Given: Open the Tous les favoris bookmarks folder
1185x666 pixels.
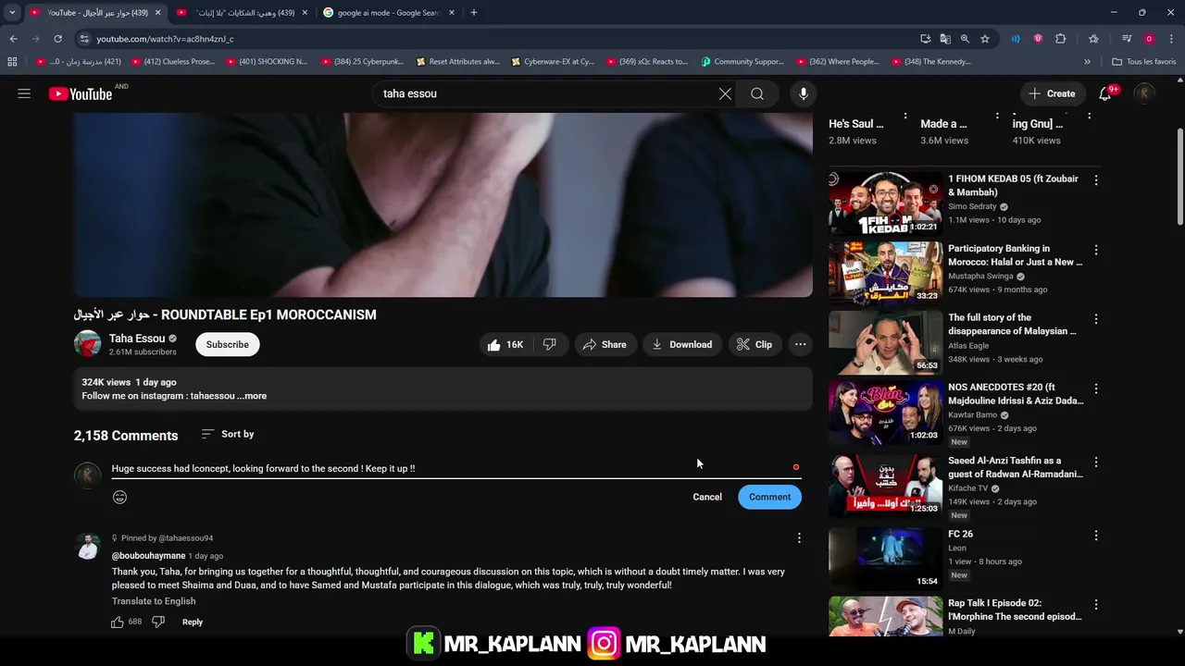Looking at the screenshot, I should pos(1144,62).
